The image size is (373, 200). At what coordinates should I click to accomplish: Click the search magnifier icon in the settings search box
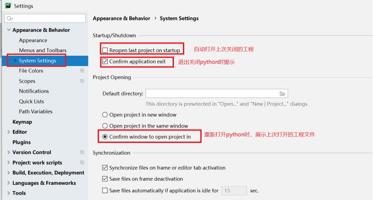click(9, 18)
